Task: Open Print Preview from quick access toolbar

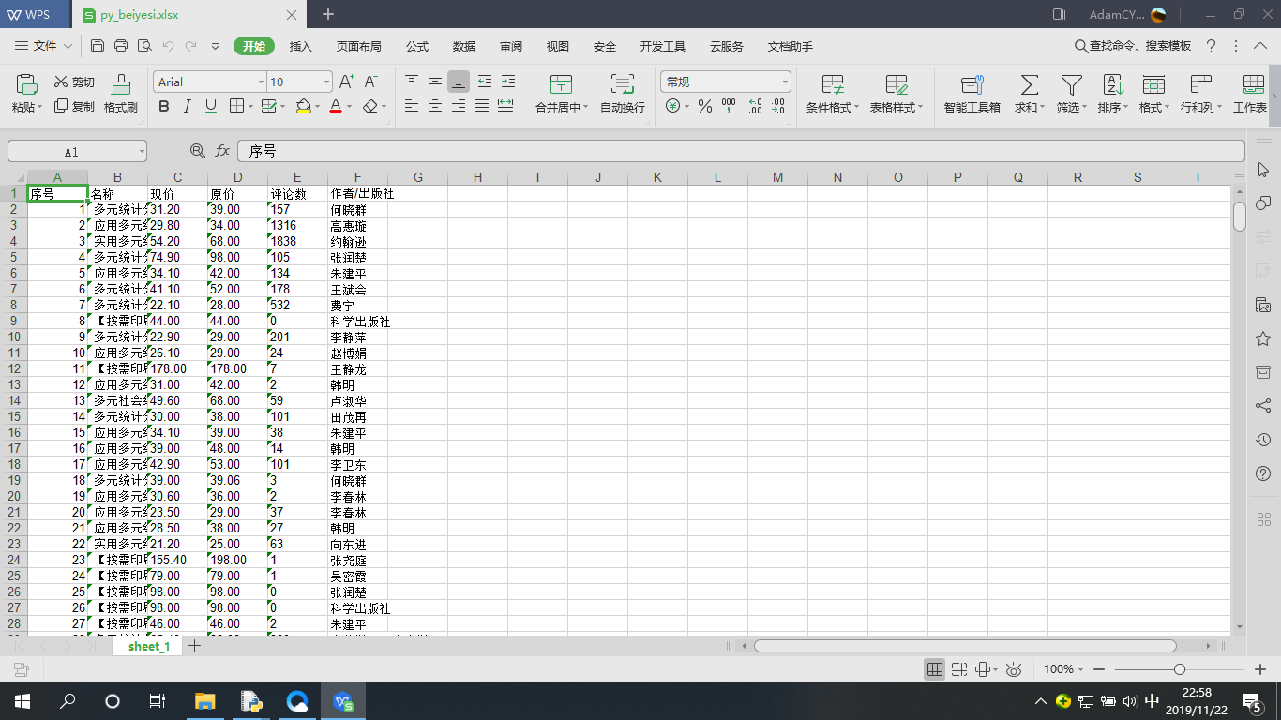Action: coord(144,46)
